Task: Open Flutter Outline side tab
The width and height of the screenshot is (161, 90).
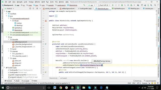Action: coord(159,22)
